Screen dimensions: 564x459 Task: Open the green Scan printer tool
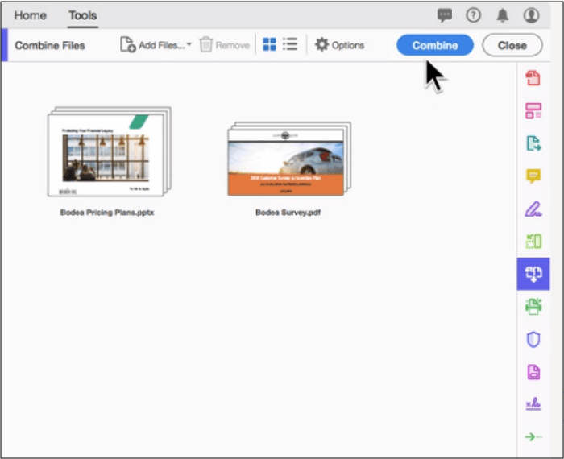coord(533,307)
